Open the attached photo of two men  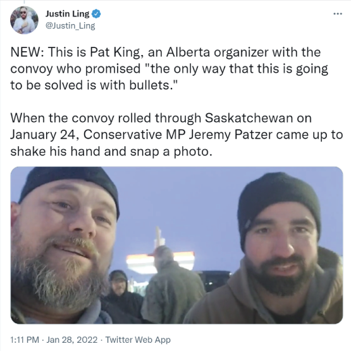click(x=176, y=245)
